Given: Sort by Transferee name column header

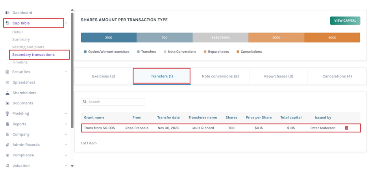Looking at the screenshot, I should click(203, 117).
